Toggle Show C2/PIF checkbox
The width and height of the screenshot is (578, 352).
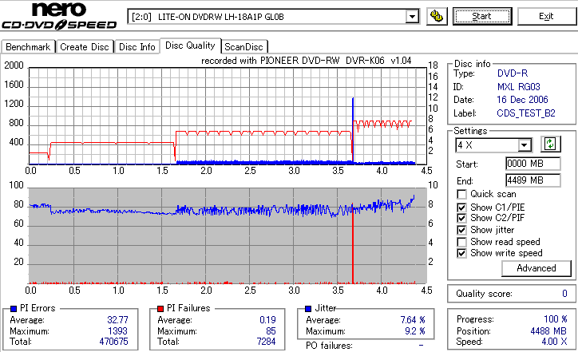(x=461, y=218)
